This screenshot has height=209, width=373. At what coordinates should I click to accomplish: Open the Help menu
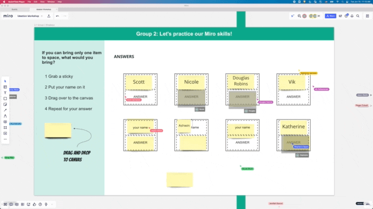coord(59,2)
